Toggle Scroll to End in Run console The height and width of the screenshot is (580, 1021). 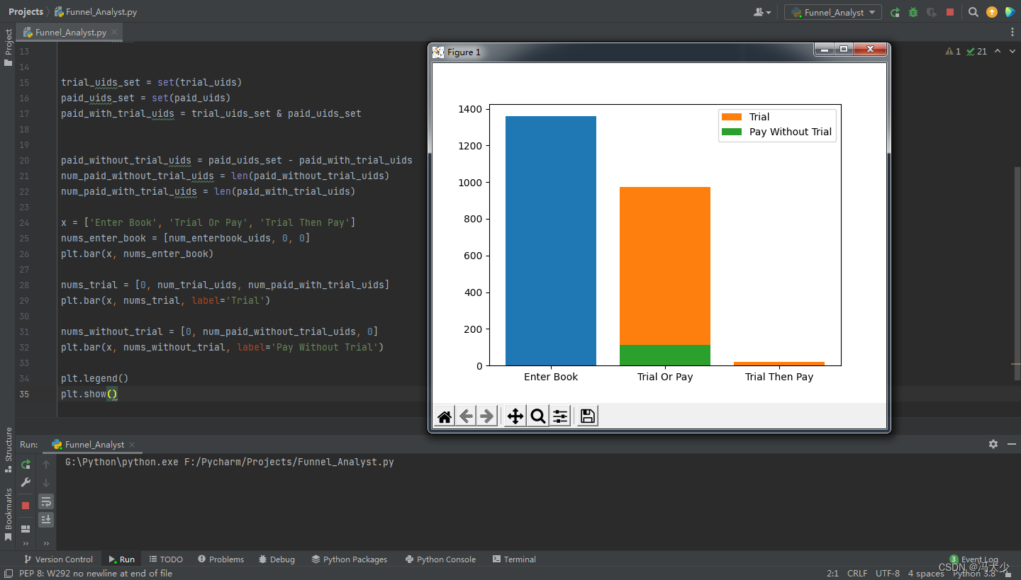point(46,520)
